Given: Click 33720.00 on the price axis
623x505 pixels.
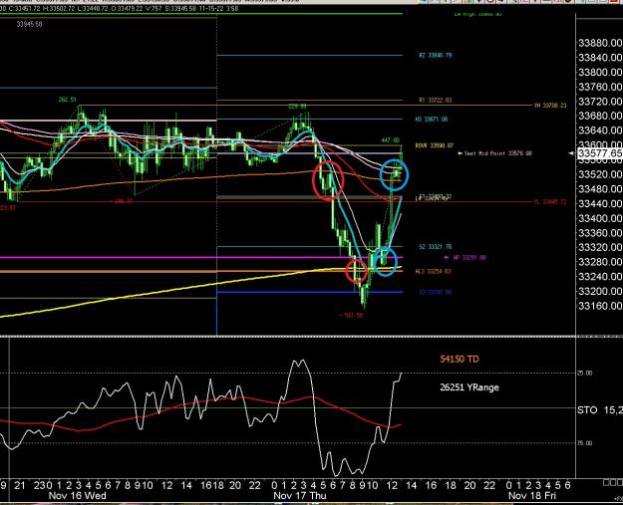Looking at the screenshot, I should [600, 102].
